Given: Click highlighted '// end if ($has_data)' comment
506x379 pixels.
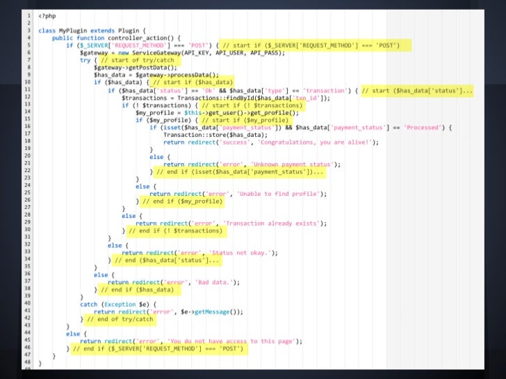Looking at the screenshot, I should (x=138, y=289).
